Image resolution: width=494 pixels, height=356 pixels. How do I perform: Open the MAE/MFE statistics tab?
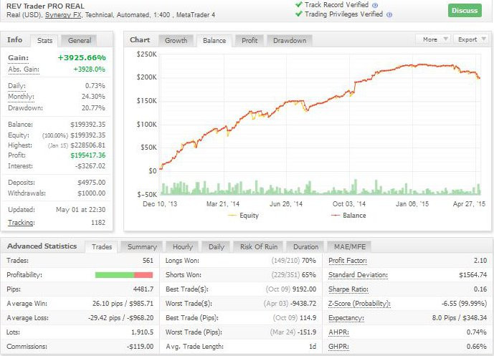[x=350, y=247]
